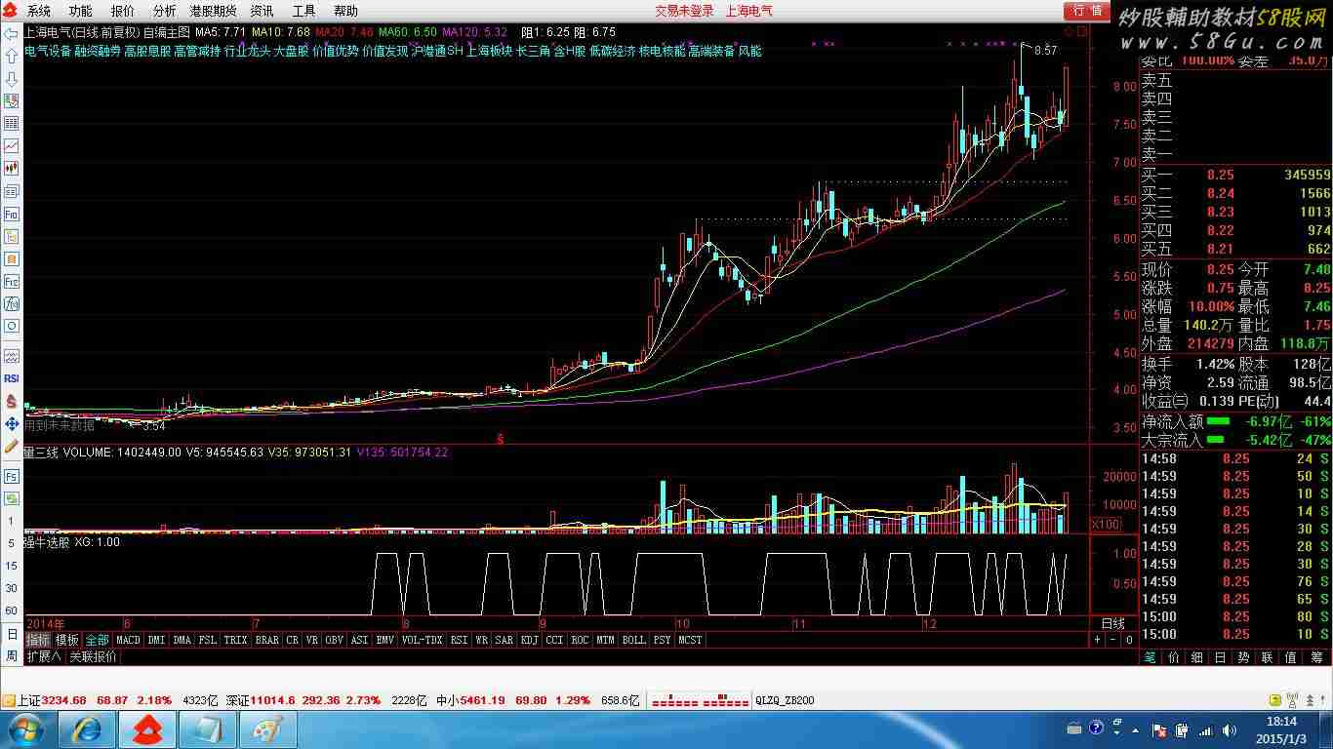This screenshot has height=749, width=1333.
Task: Select the MACD indicator tab
Action: point(128,640)
